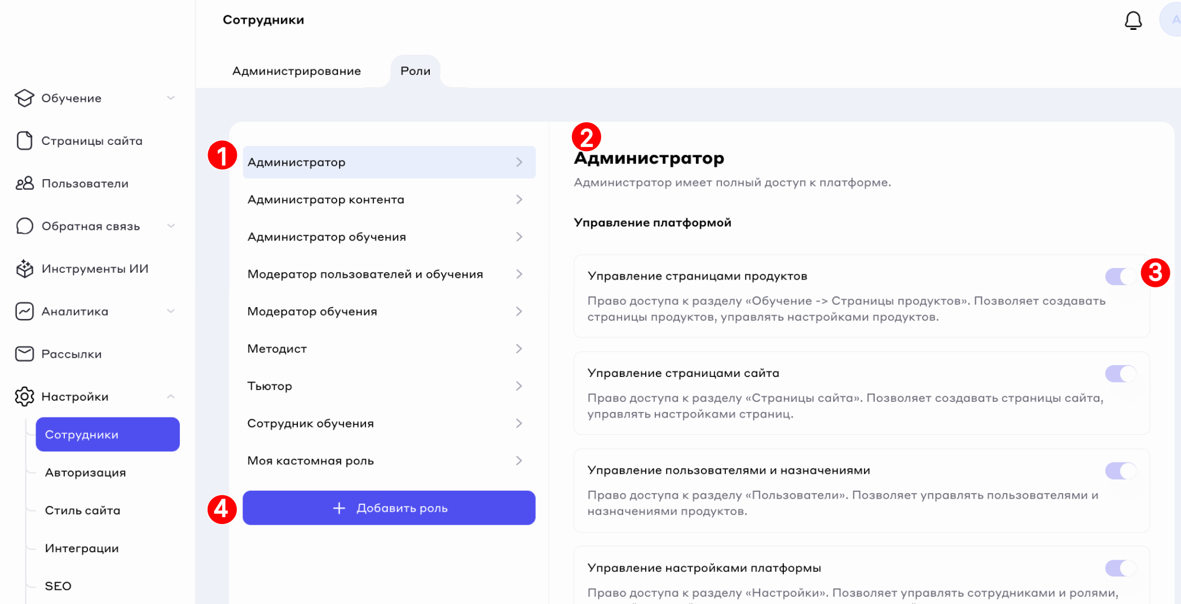Image resolution: width=1181 pixels, height=604 pixels.
Task: Click the Пользователи people icon
Action: [24, 184]
